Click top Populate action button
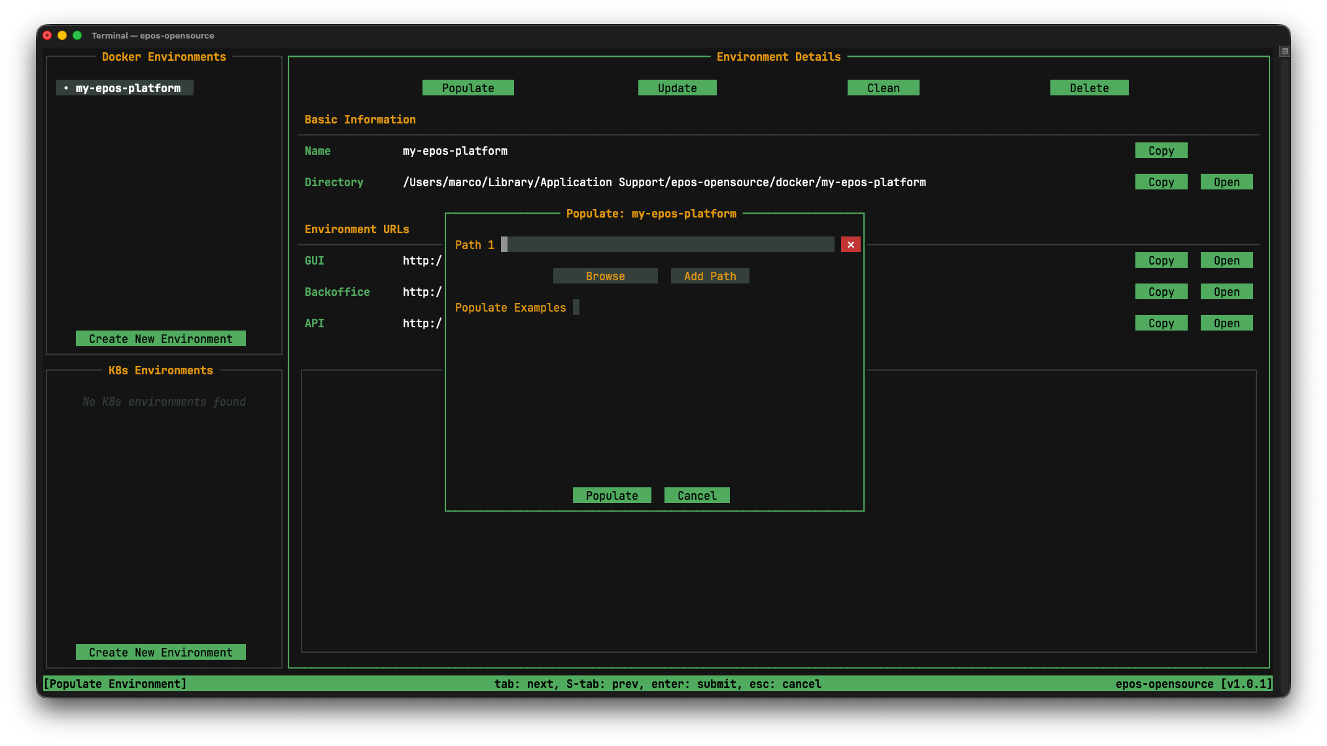1327x746 pixels. click(468, 88)
